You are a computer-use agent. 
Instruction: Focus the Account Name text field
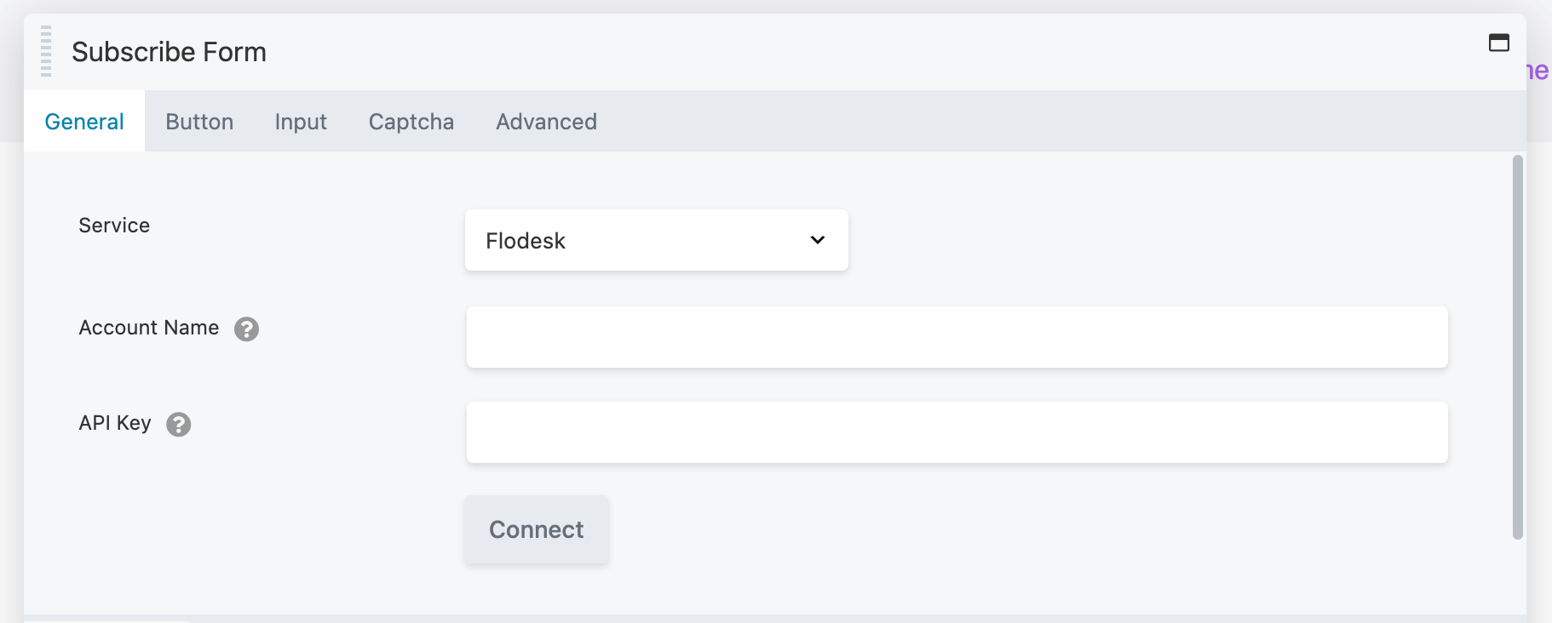coord(957,337)
